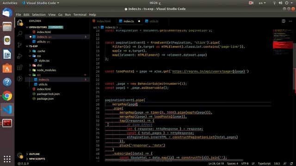Open the Extensions view
This screenshot has height=166, width=296.
[x=20, y=67]
